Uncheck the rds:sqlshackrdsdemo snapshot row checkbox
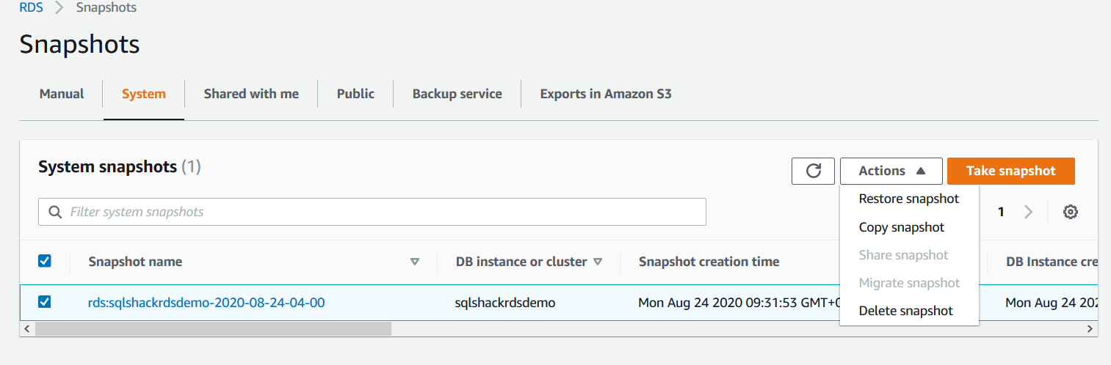 click(44, 302)
